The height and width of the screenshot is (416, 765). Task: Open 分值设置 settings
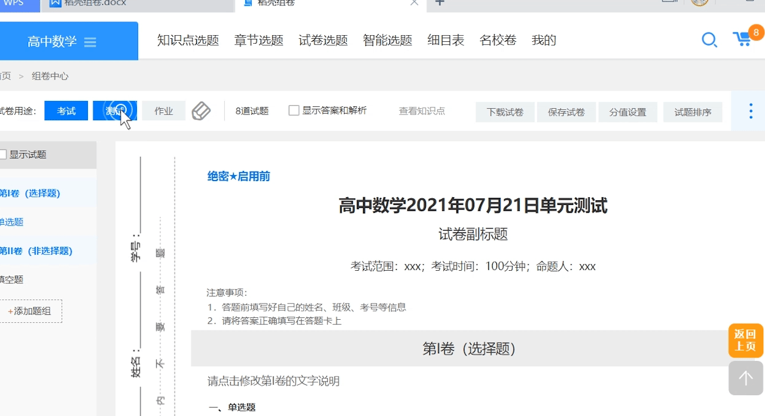pos(627,112)
